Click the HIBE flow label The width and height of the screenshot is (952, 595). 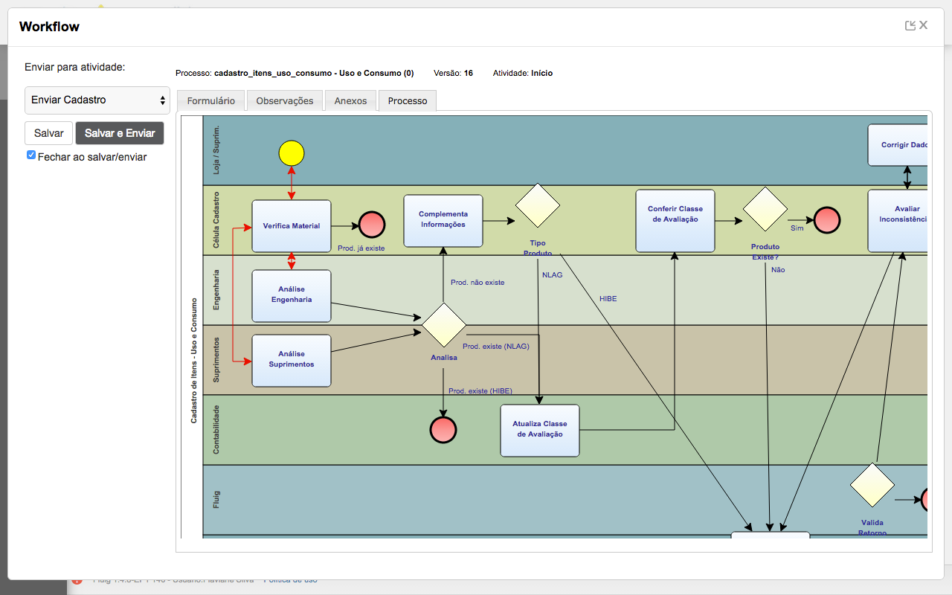pyautogui.click(x=608, y=299)
